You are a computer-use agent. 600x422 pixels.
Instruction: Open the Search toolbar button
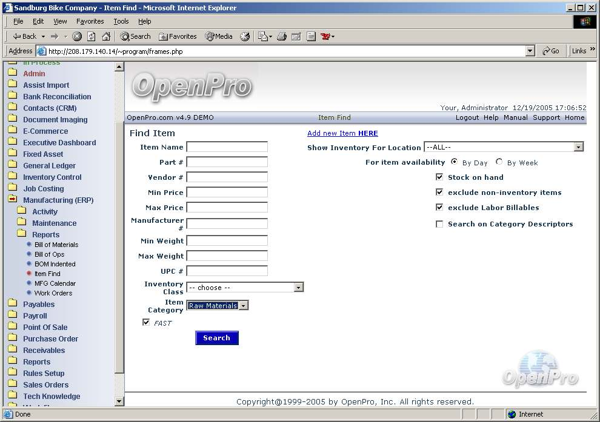point(135,36)
